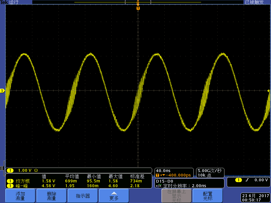271x203 pixels.
Task: Open the 指示器 (indicators) menu button
Action: pos(83,196)
